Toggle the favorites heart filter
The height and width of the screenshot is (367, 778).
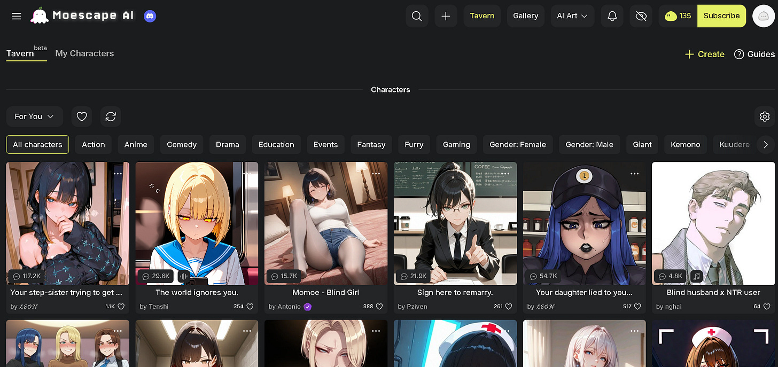coord(82,116)
